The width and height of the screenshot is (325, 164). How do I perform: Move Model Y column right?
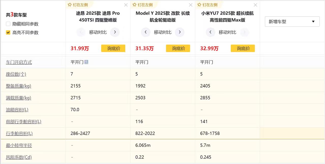[x=180, y=32]
